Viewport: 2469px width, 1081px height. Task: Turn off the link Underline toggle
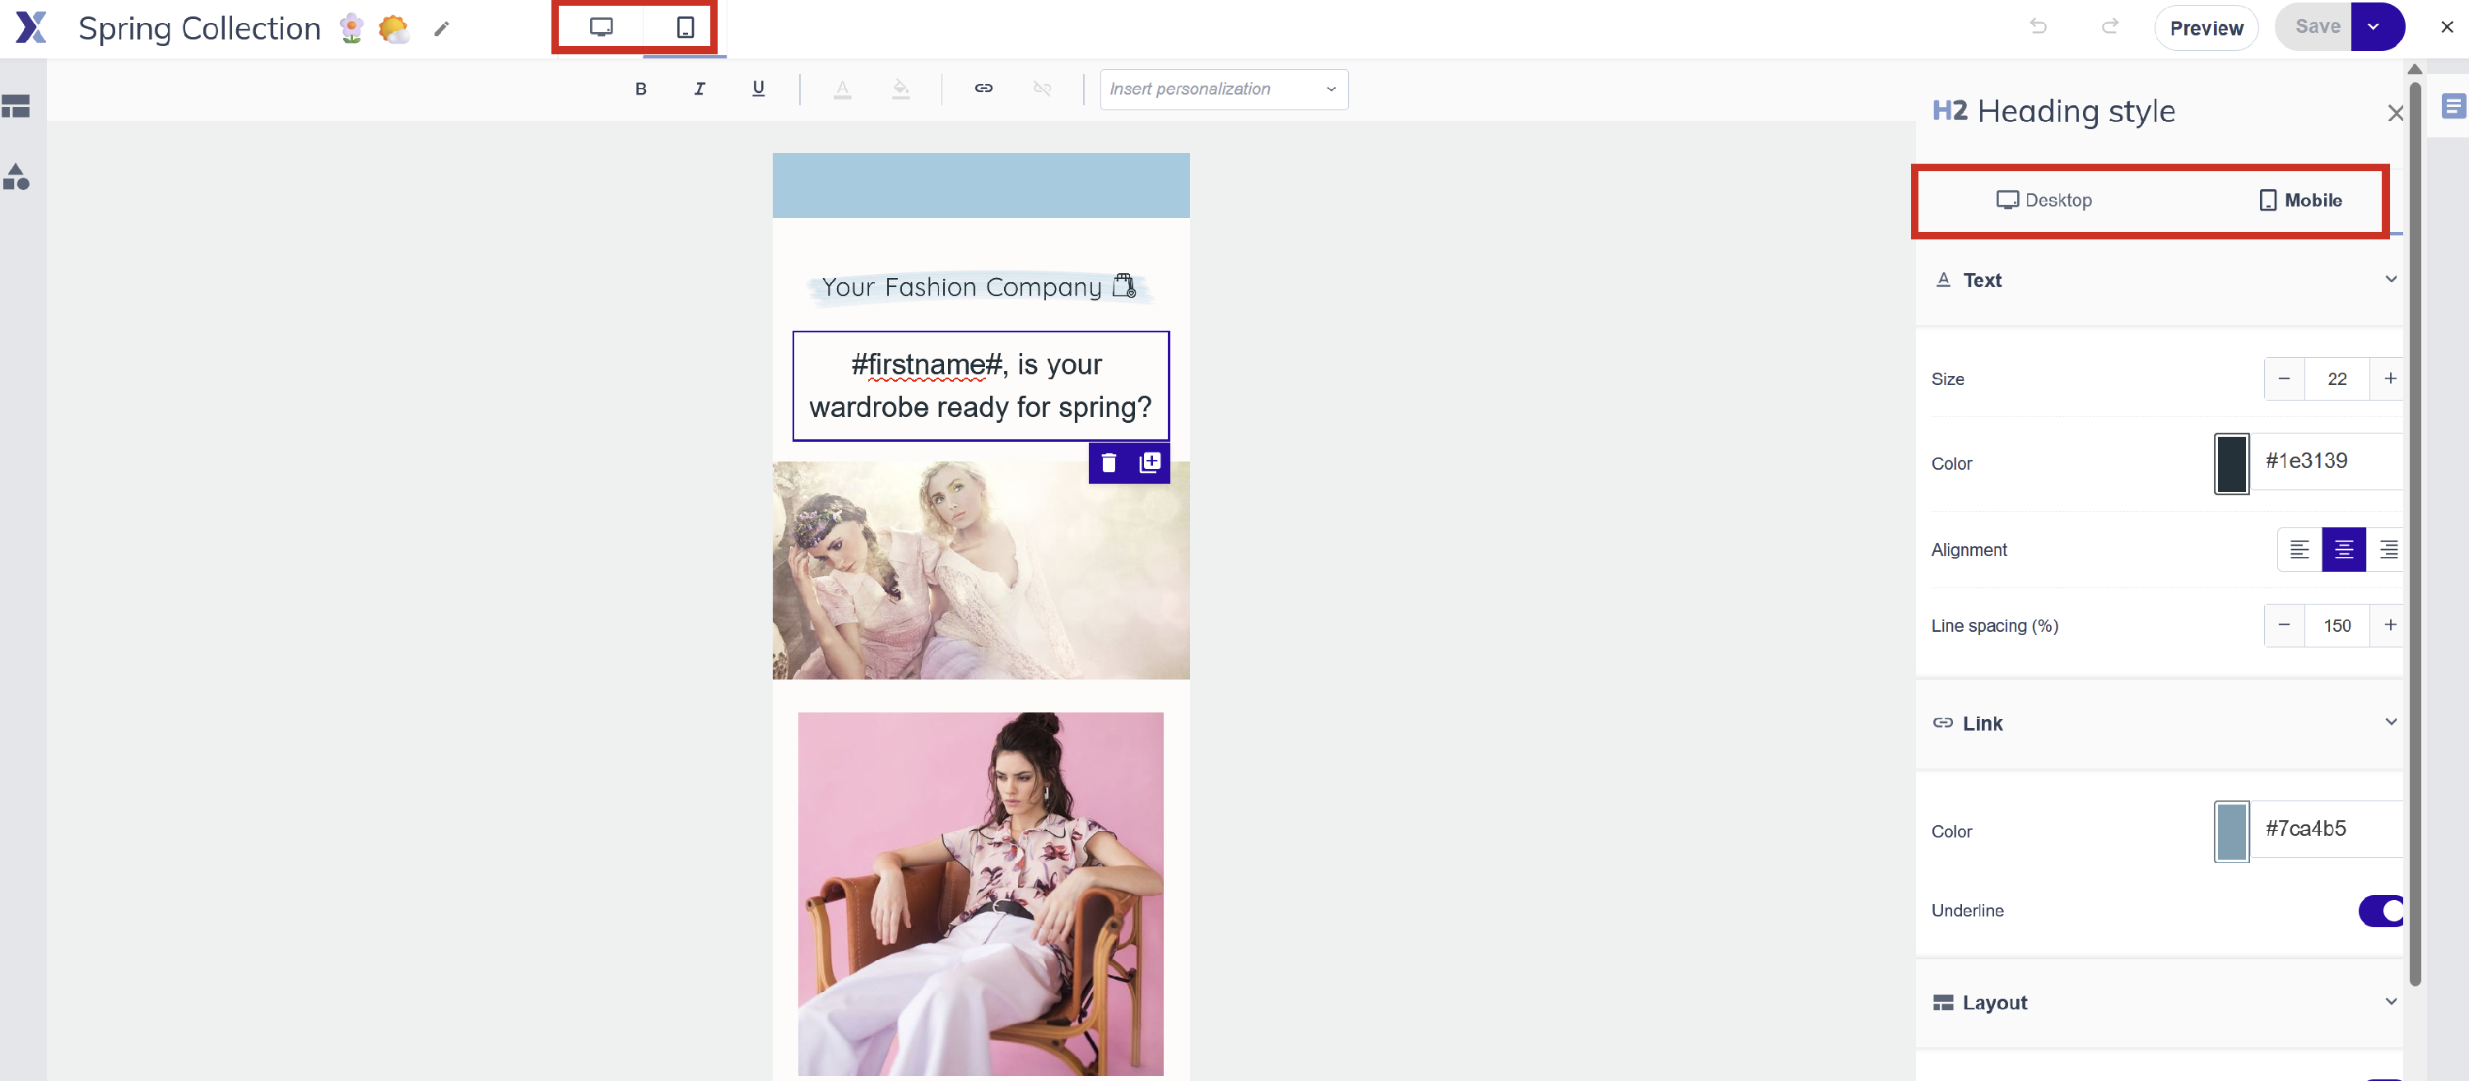2382,911
